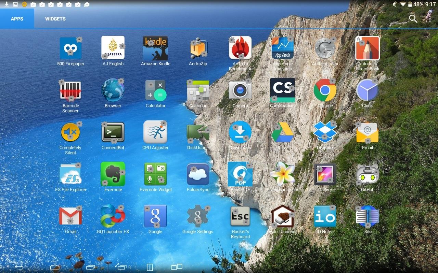Tap the Back navigation button

tap(19, 267)
